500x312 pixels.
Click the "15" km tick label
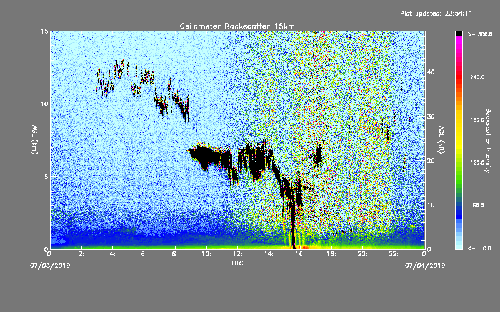44,31
